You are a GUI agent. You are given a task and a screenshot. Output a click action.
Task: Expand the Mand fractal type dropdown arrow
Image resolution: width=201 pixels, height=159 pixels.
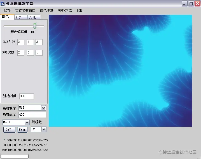[27, 122]
